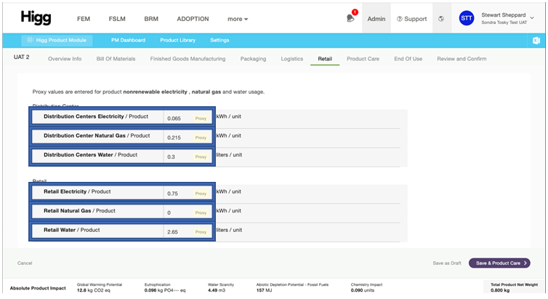The image size is (548, 299).
Task: Select the Retail tab
Action: pyautogui.click(x=325, y=59)
